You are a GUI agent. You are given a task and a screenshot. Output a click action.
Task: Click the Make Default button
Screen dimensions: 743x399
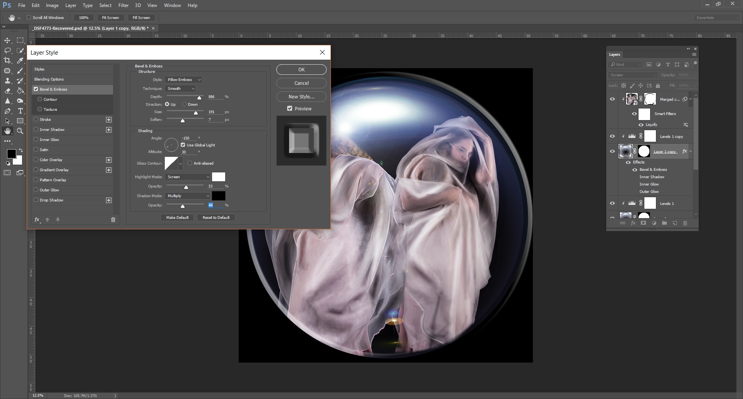pyautogui.click(x=177, y=217)
